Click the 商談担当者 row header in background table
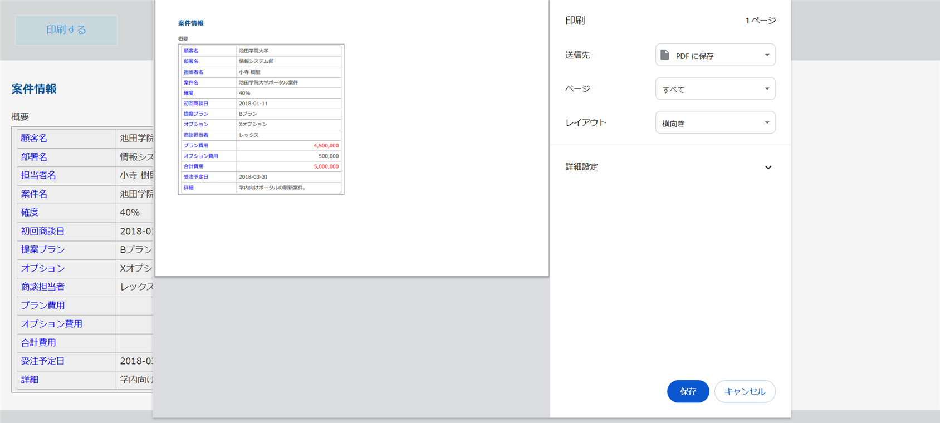 [43, 287]
